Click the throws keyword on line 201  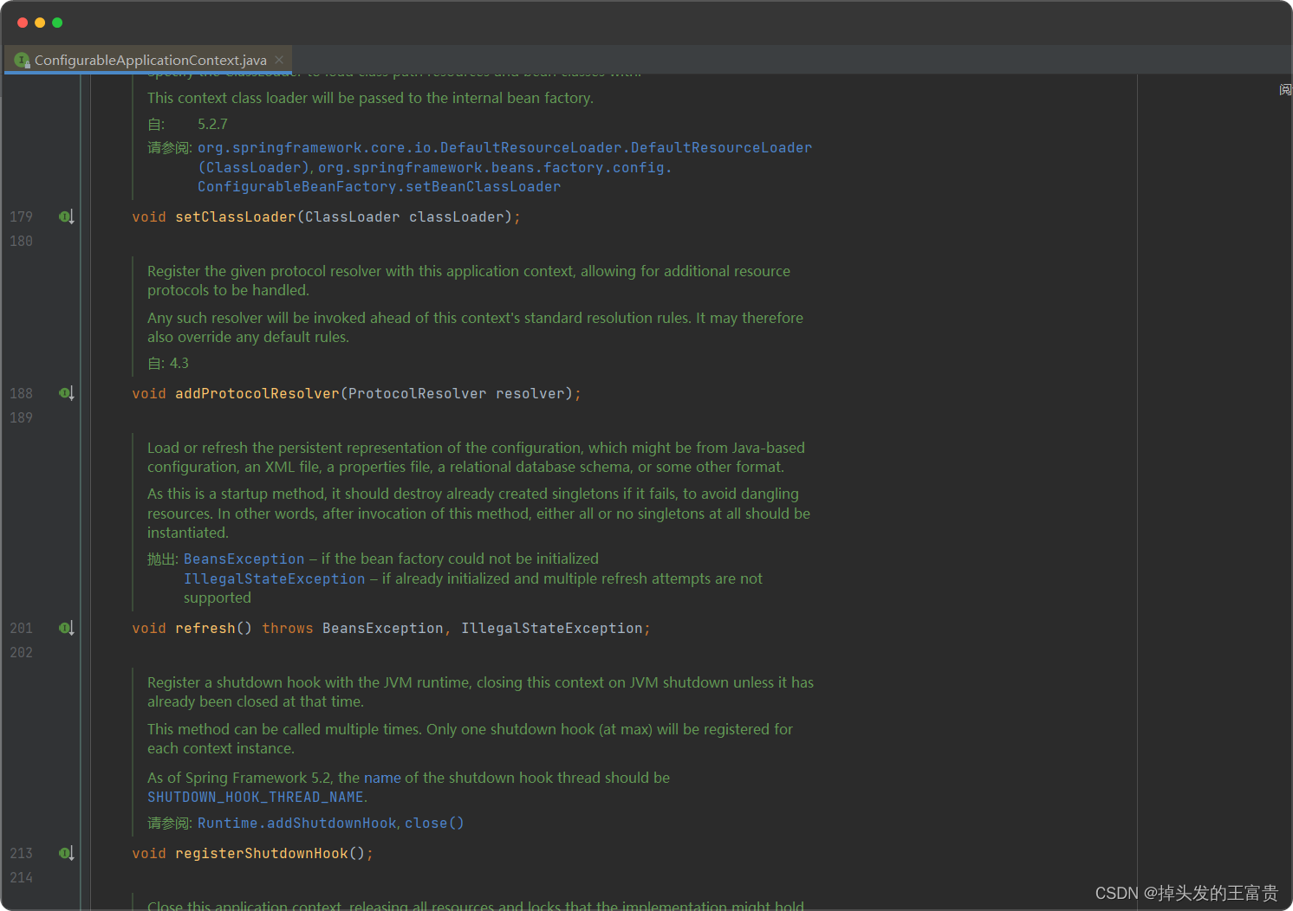pos(288,628)
